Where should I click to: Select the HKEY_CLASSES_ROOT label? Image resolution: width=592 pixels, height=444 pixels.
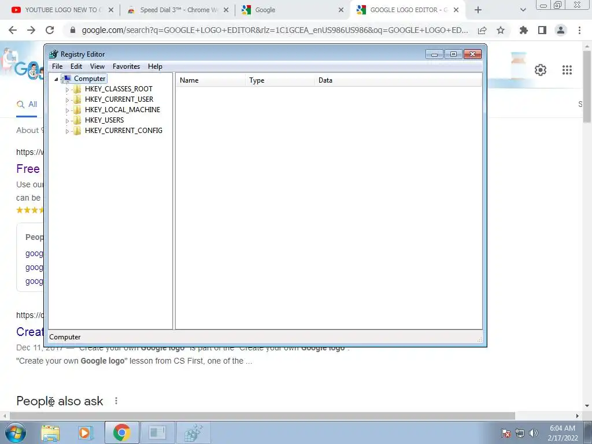click(x=119, y=89)
